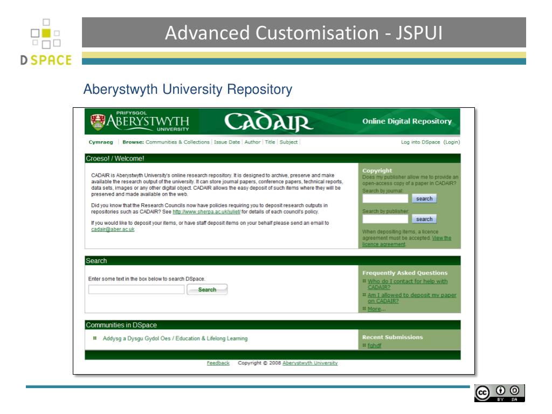Click the (Login) link

[452, 142]
